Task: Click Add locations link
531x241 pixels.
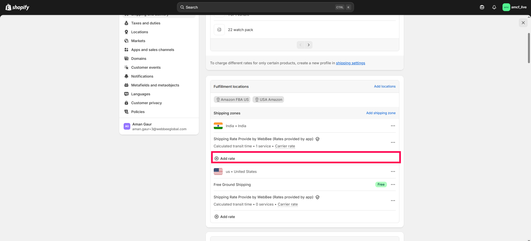Action: click(x=384, y=86)
